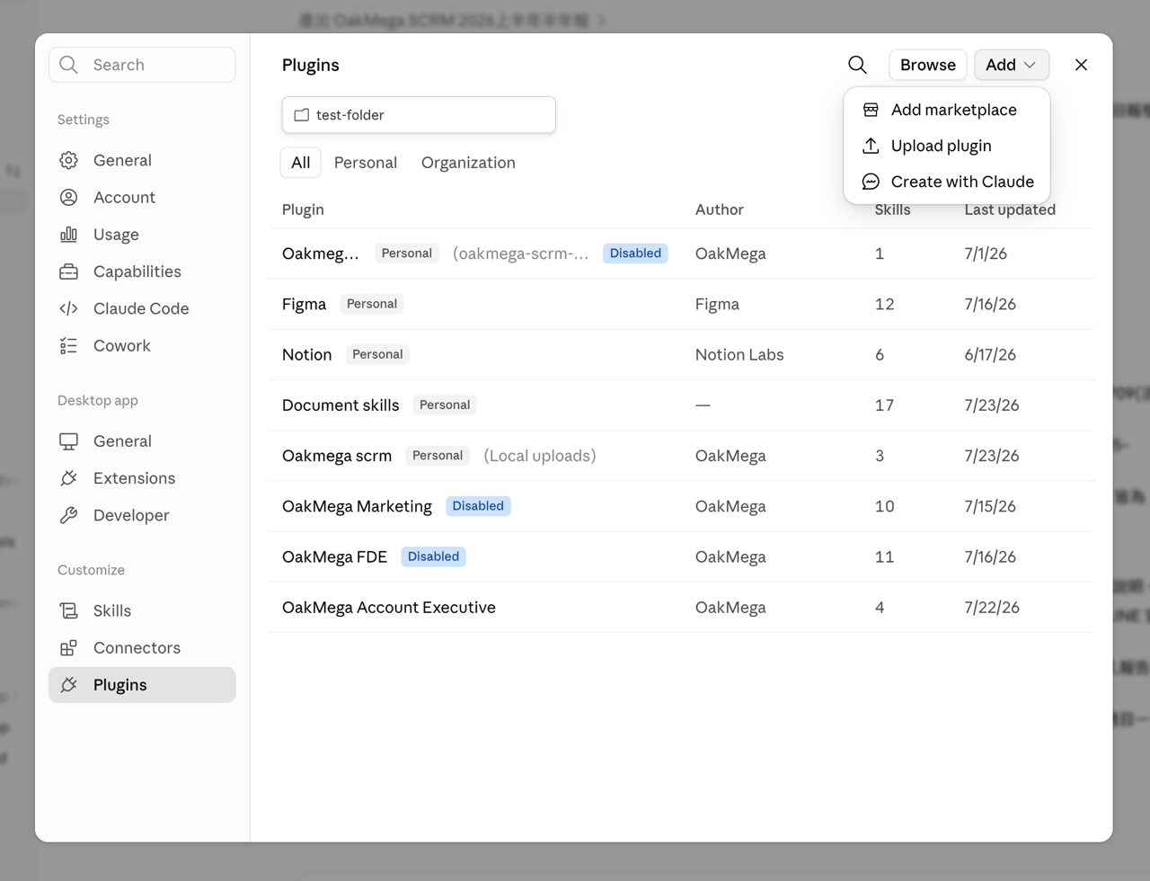Viewport: 1150px width, 881px height.
Task: Click the General gear icon under Settings
Action: pyautogui.click(x=68, y=160)
